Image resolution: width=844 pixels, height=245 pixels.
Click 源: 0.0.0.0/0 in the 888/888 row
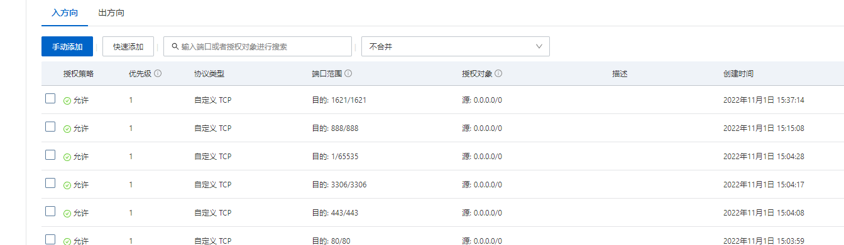coord(482,128)
